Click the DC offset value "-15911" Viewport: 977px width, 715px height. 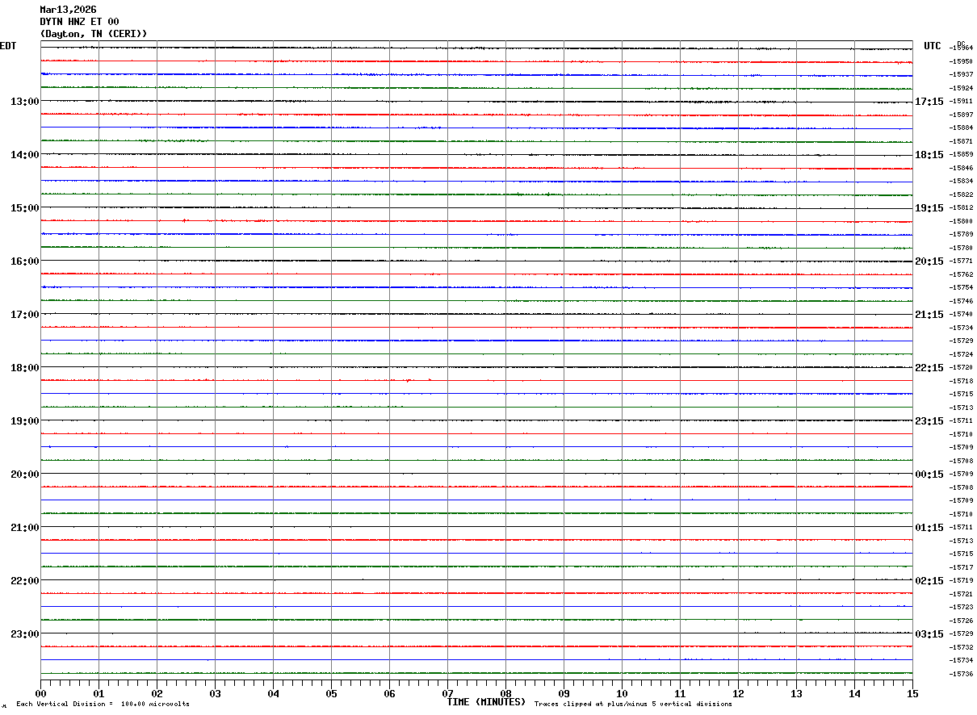pyautogui.click(x=961, y=102)
